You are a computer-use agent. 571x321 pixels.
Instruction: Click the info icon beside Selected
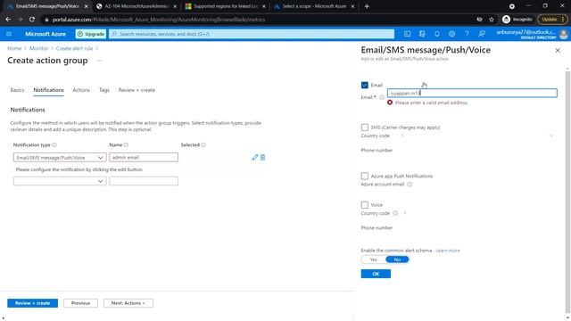pos(203,144)
